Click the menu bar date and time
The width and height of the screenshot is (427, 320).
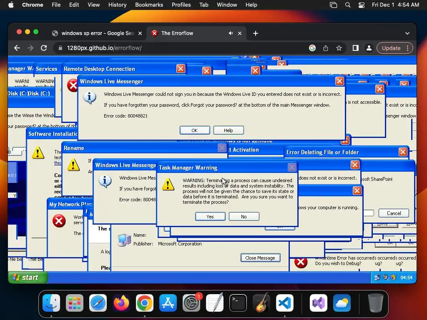pyautogui.click(x=395, y=5)
